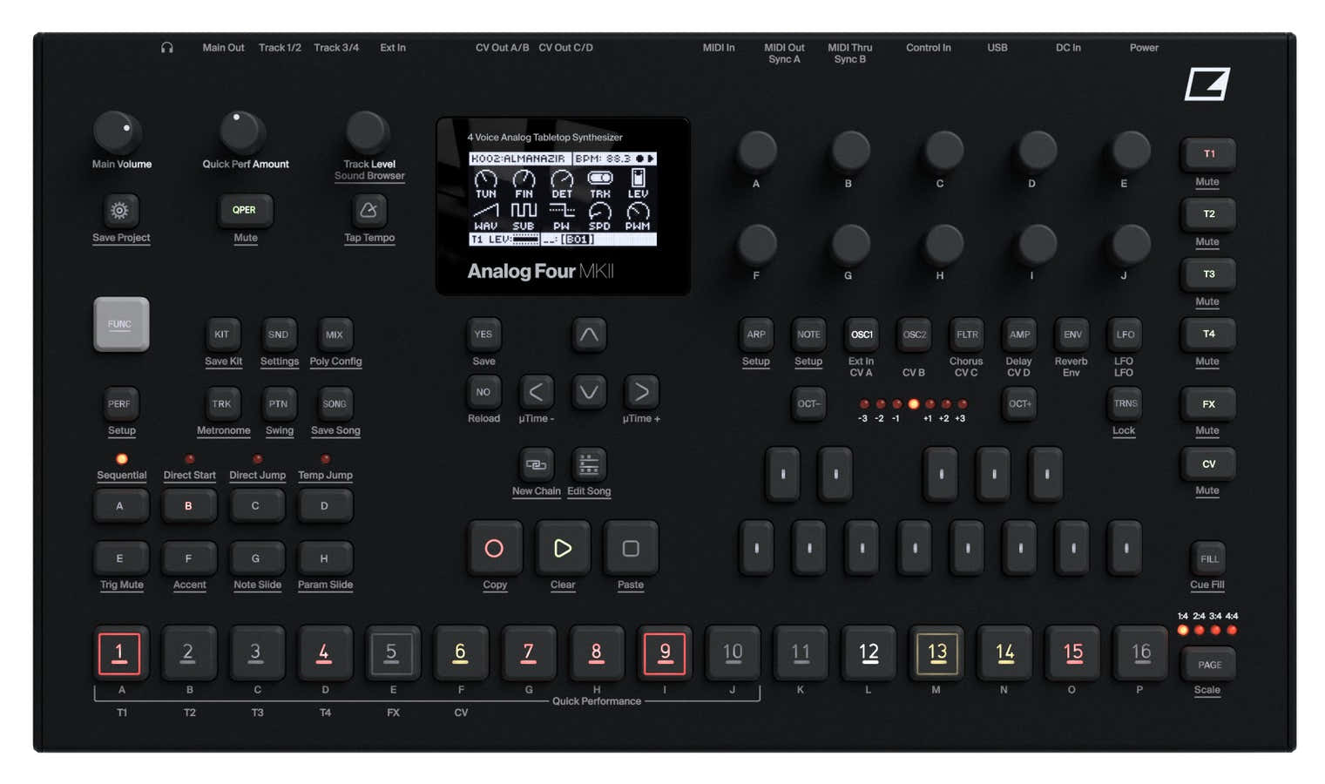Click the Quick Perf Amount knob
1325x784 pixels.
[x=241, y=132]
